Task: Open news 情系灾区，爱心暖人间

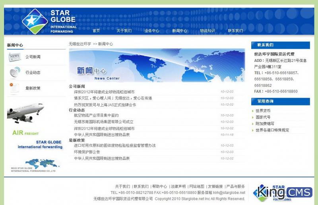Action: (x=113, y=98)
